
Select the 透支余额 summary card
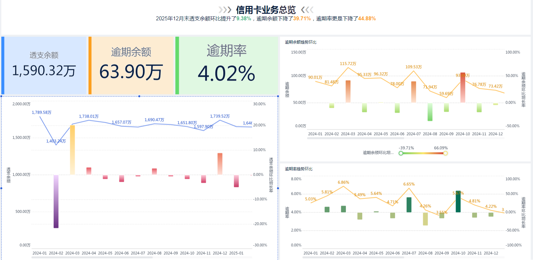(44, 65)
